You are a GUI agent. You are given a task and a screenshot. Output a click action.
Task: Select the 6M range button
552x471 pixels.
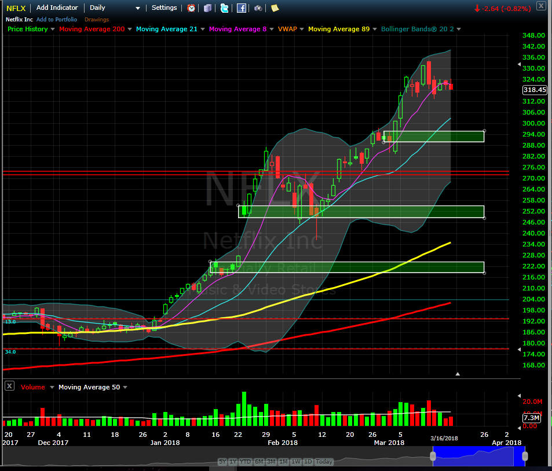tap(259, 462)
